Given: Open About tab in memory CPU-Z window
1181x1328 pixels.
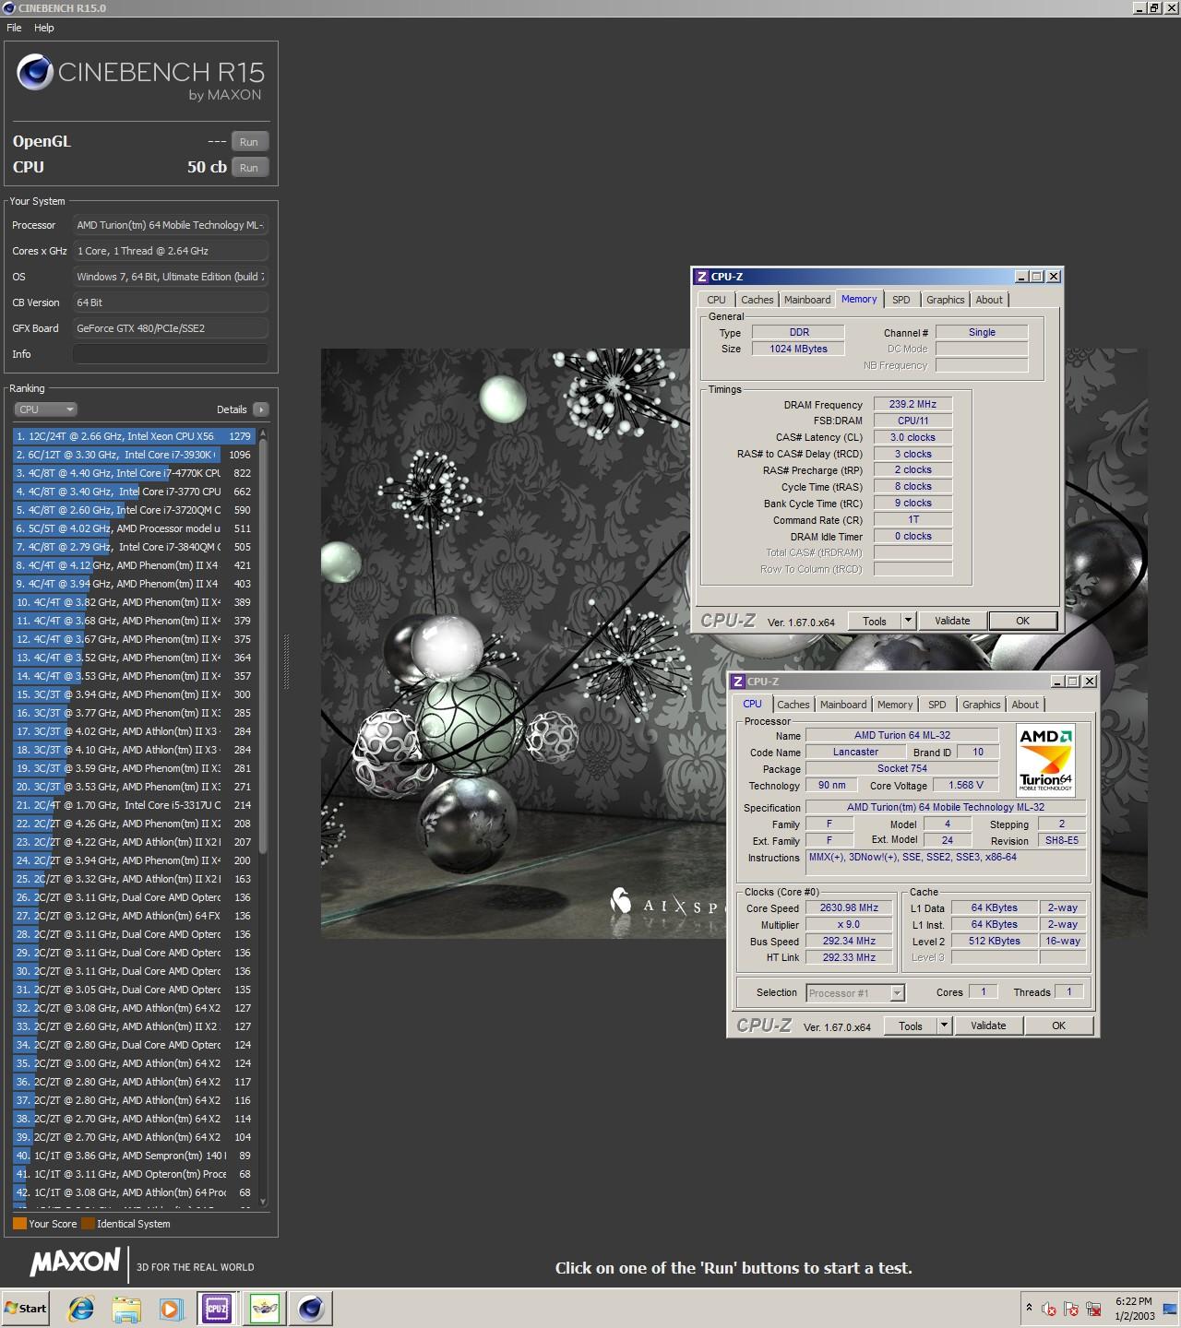Looking at the screenshot, I should tap(989, 300).
